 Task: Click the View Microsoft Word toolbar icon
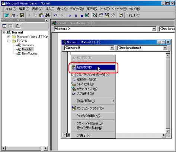pyautogui.click(x=6, y=15)
